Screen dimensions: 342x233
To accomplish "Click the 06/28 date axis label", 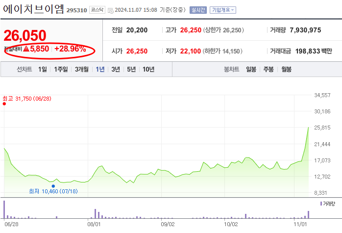I will (x=11, y=224).
